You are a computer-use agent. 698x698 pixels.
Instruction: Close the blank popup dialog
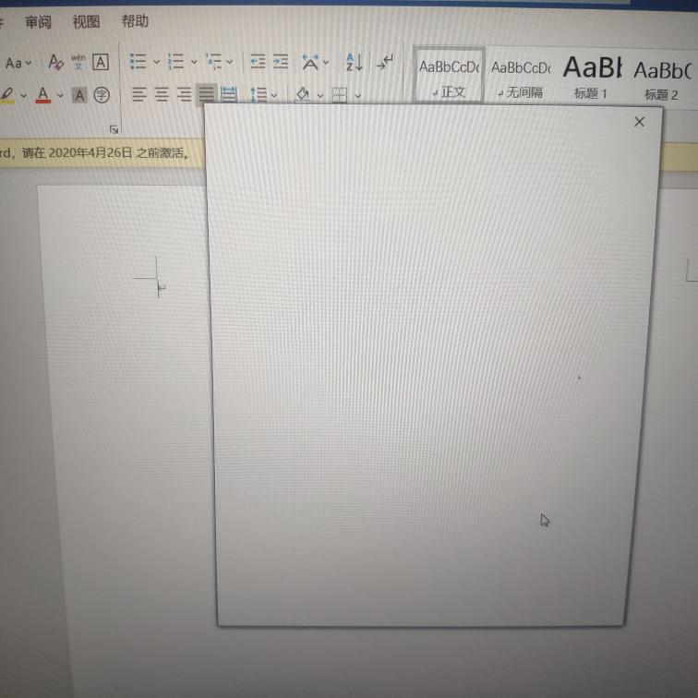639,122
